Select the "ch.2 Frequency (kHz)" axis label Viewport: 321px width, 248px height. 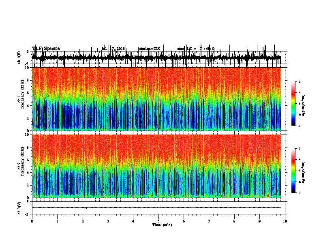pos(21,161)
